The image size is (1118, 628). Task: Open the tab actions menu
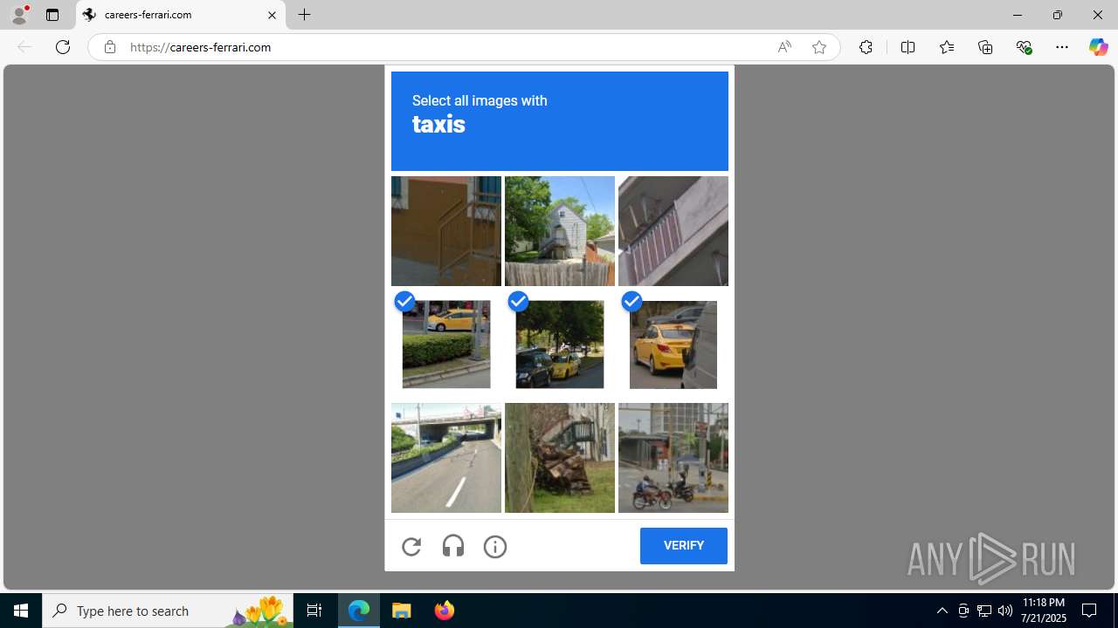click(x=52, y=15)
